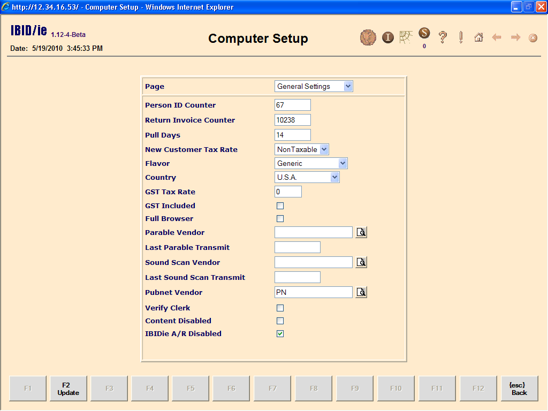Click the exclamation mark icon
This screenshot has width=548, height=411.
461,37
